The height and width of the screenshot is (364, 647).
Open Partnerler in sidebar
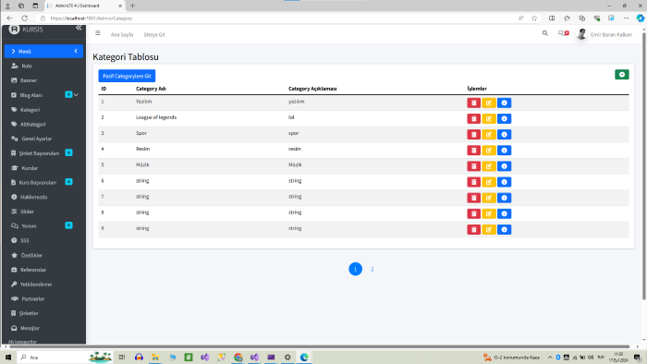pyautogui.click(x=43, y=298)
